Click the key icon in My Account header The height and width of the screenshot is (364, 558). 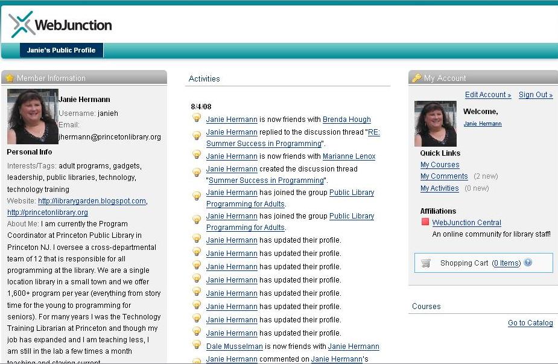point(416,78)
